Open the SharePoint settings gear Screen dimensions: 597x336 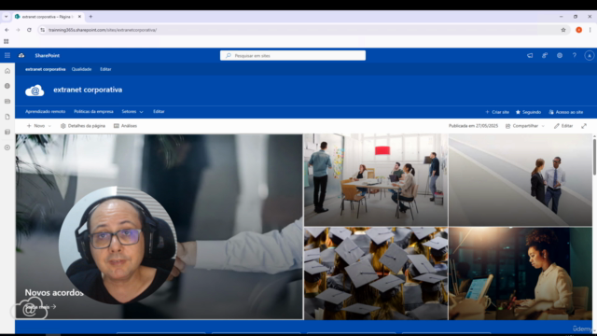[560, 55]
